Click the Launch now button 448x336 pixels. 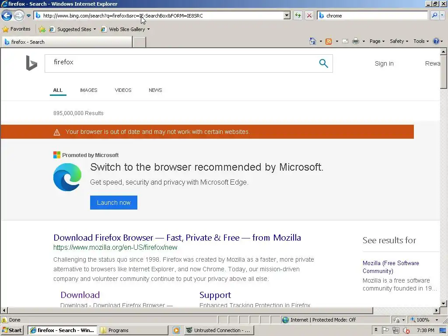[114, 203]
